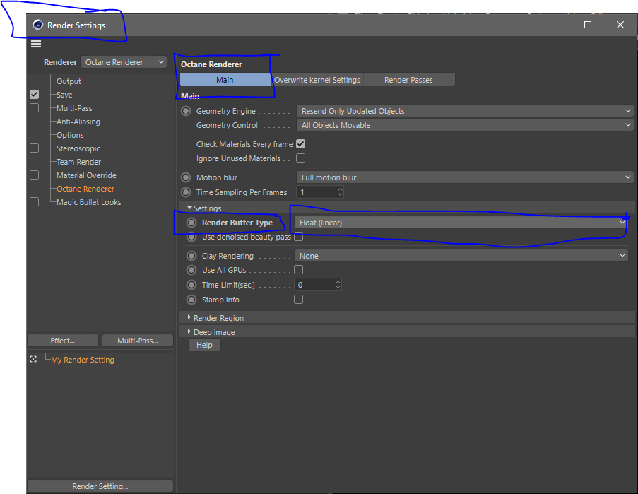
Task: Open Geometry Engine dropdown
Action: (x=465, y=111)
